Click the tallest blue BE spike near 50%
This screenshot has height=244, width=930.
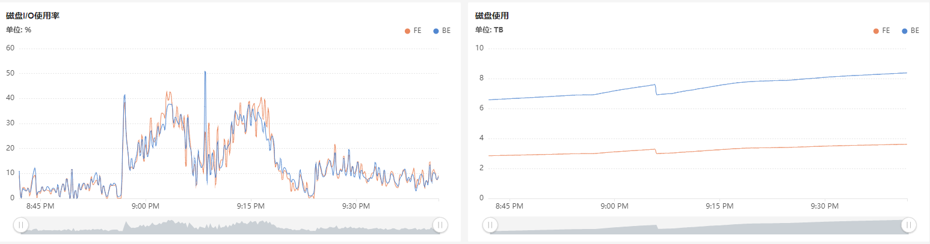point(205,72)
